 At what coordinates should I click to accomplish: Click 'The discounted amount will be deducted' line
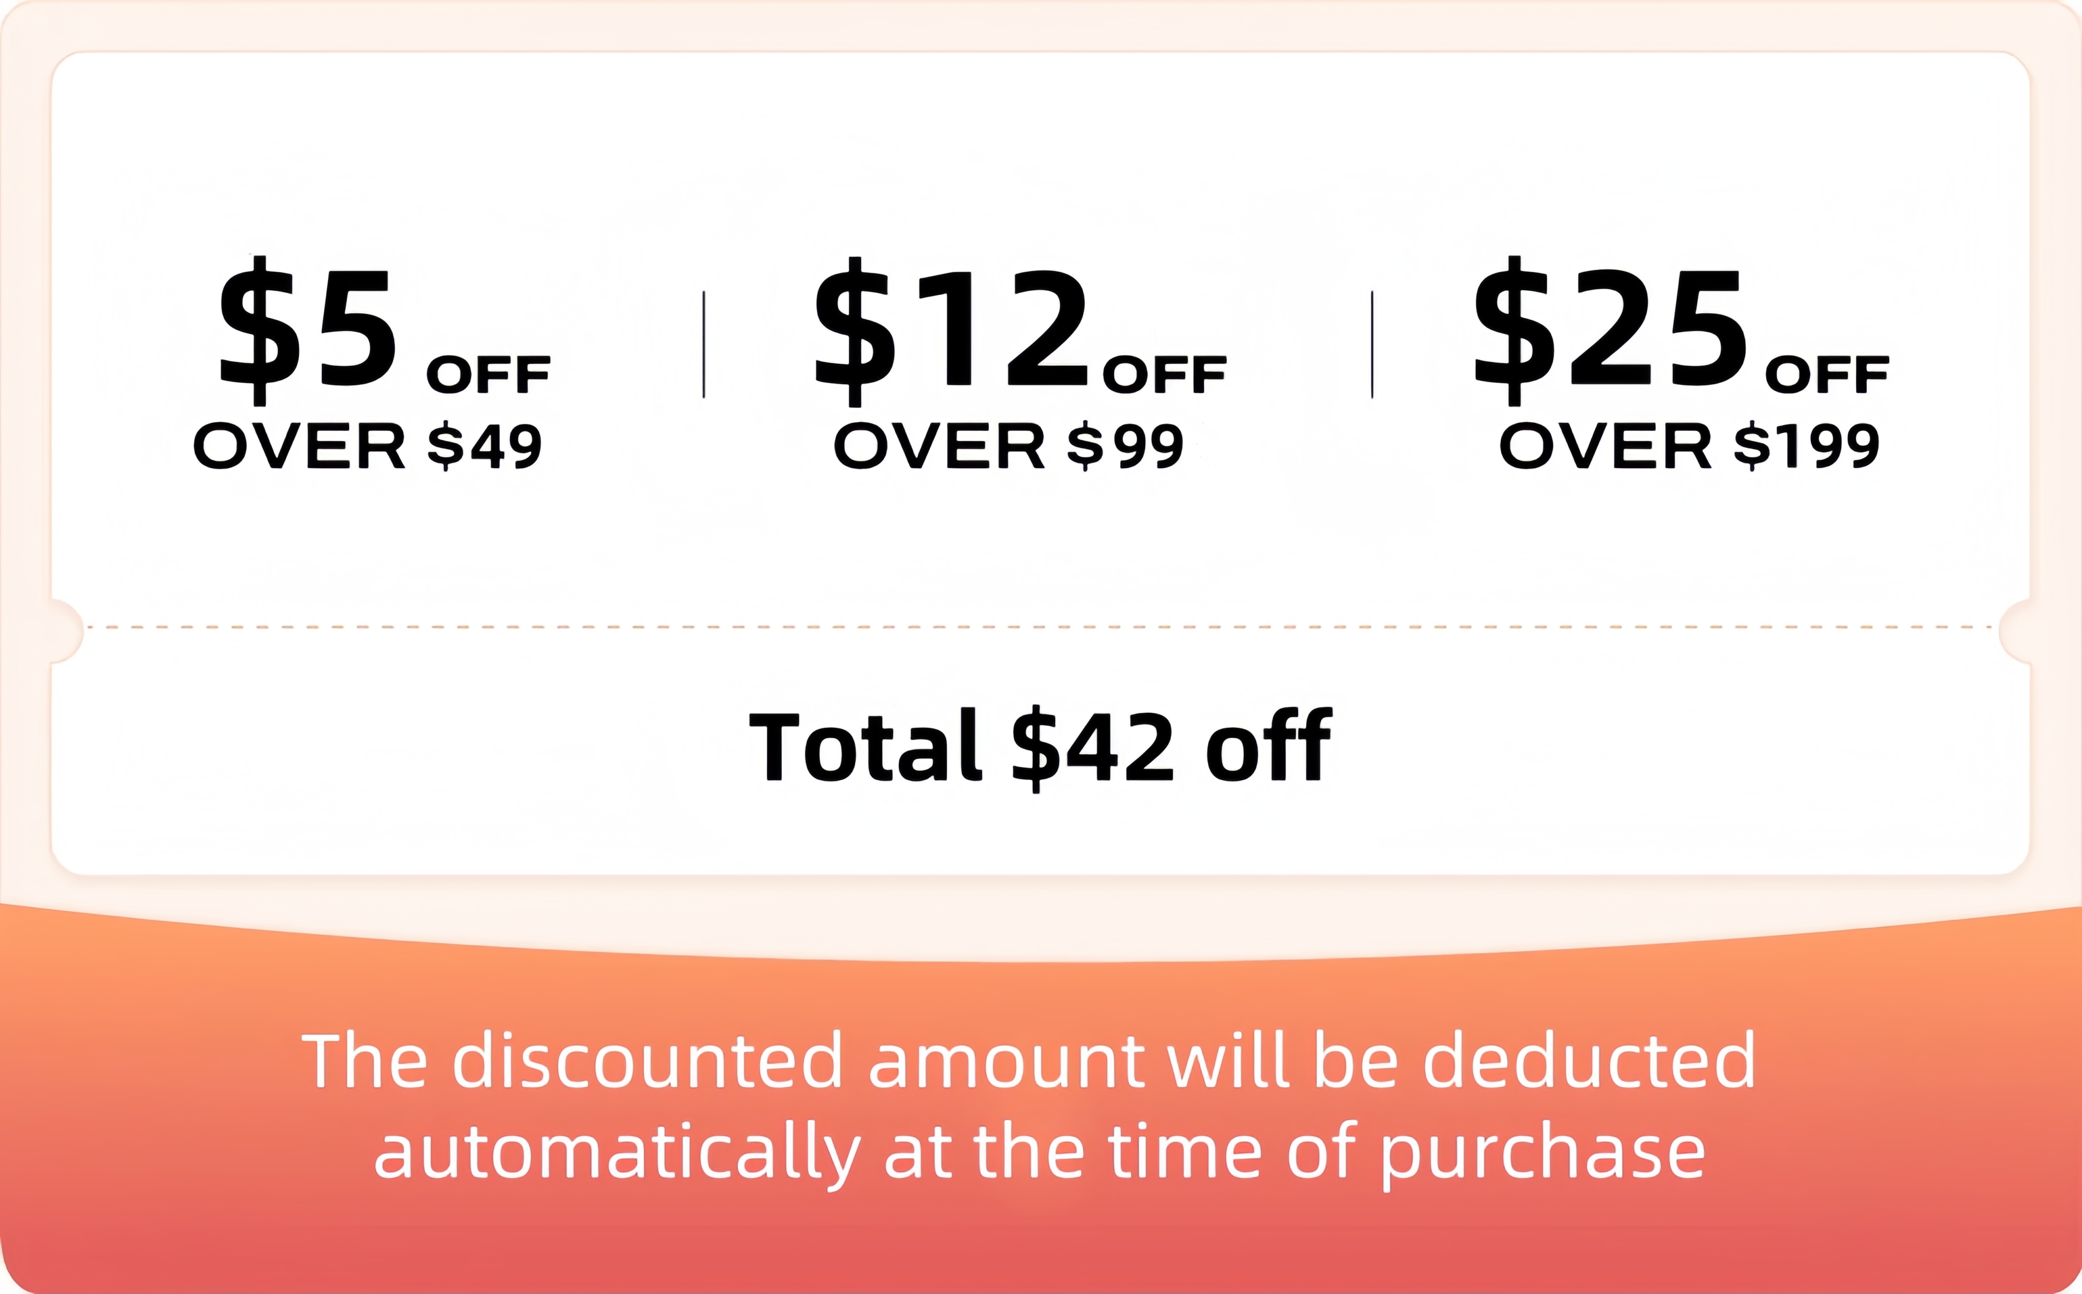tap(1030, 1060)
